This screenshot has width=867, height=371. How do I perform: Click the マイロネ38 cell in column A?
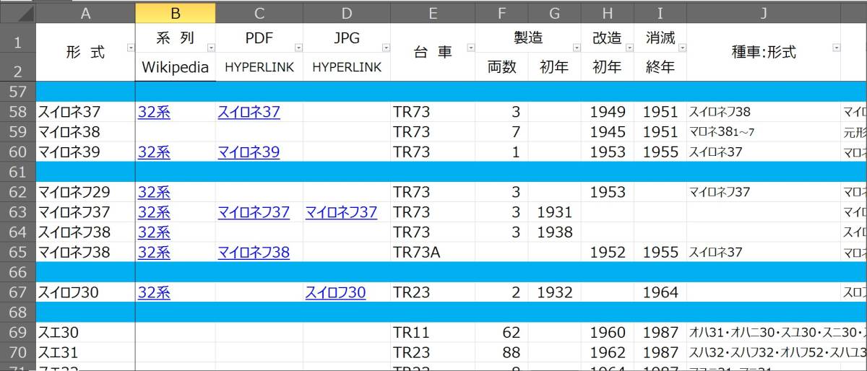(85, 132)
